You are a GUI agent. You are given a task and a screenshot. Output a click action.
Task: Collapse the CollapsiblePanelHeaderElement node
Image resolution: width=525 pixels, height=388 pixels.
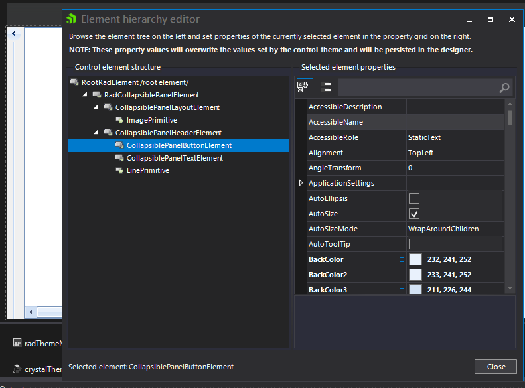click(96, 133)
